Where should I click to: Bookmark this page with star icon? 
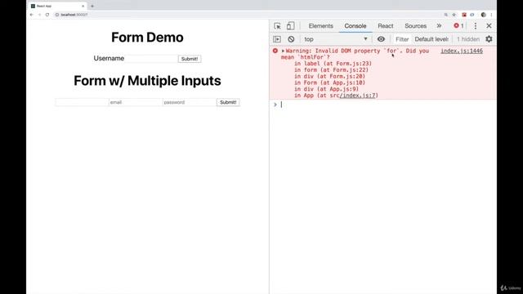coord(454,15)
